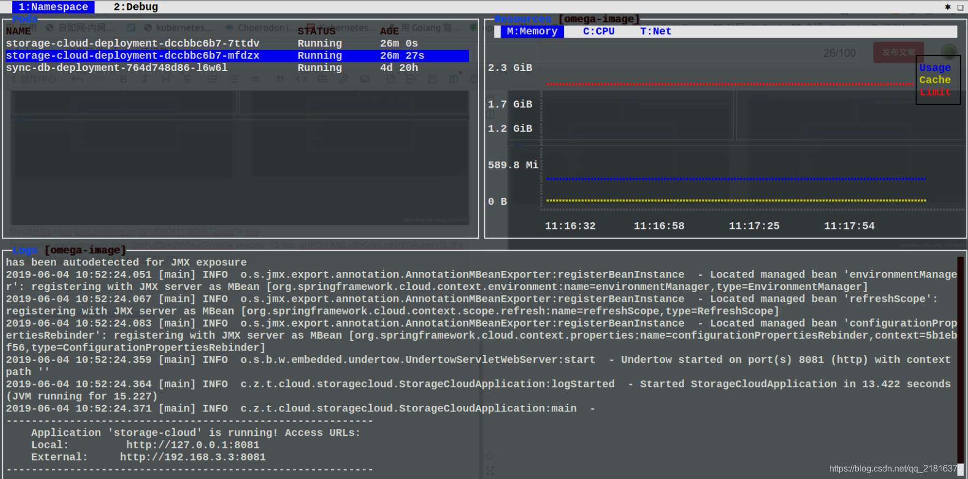Click the 1.2 GiB axis label

510,128
